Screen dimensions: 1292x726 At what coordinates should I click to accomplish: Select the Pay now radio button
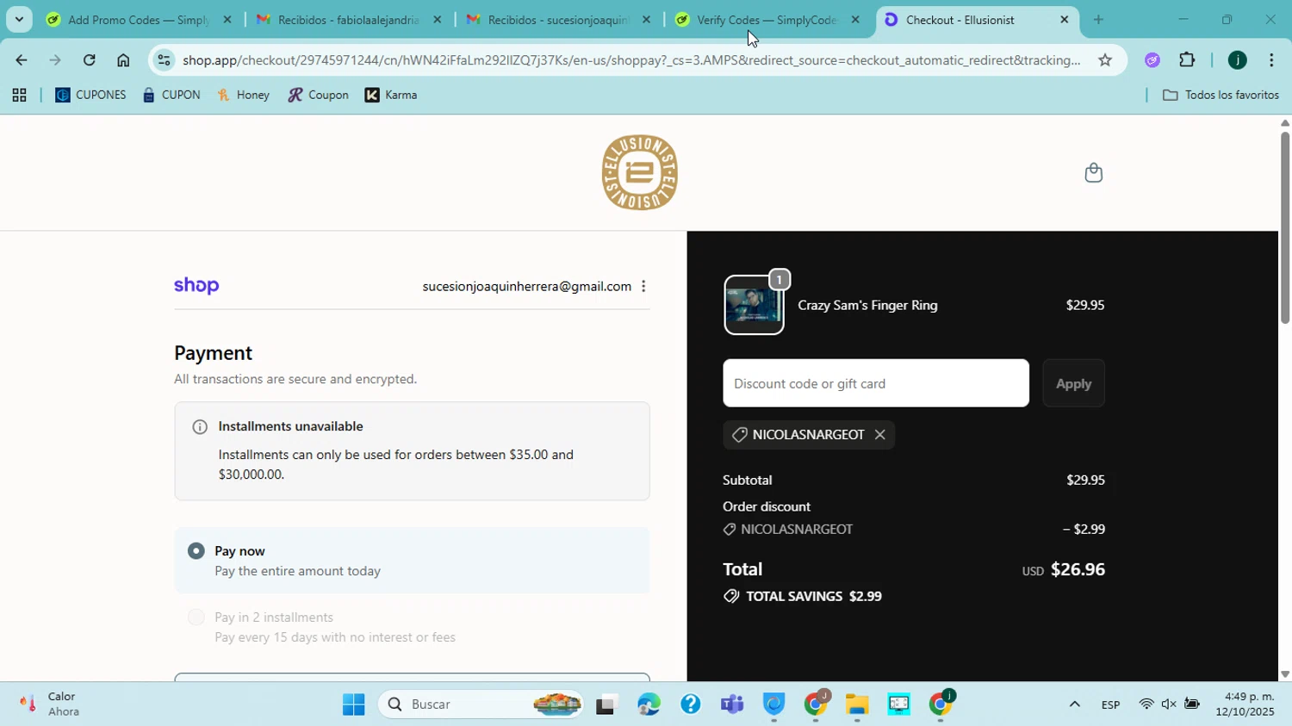pos(196,550)
